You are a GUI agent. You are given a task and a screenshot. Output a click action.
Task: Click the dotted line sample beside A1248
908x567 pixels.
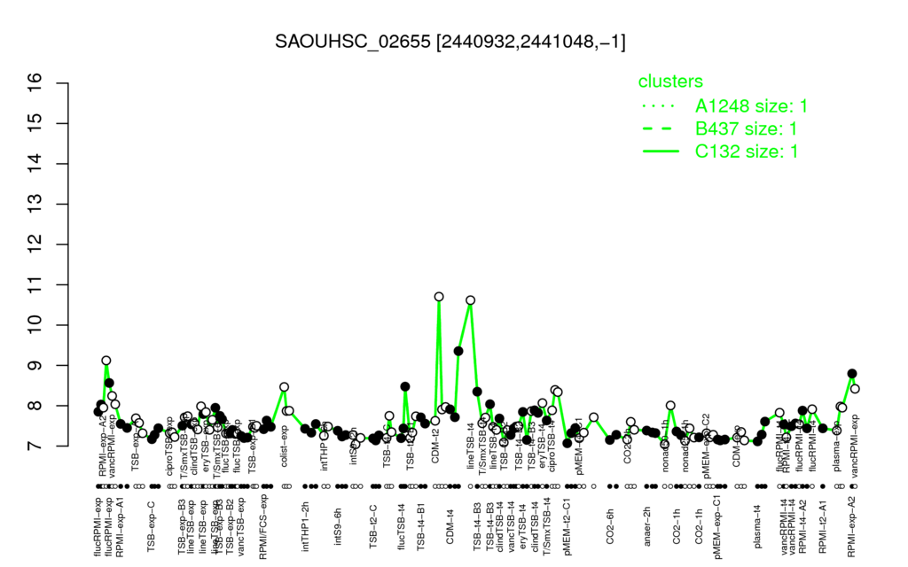click(x=661, y=106)
